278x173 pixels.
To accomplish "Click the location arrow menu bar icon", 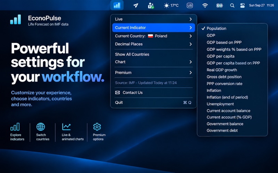I will point(136,6).
